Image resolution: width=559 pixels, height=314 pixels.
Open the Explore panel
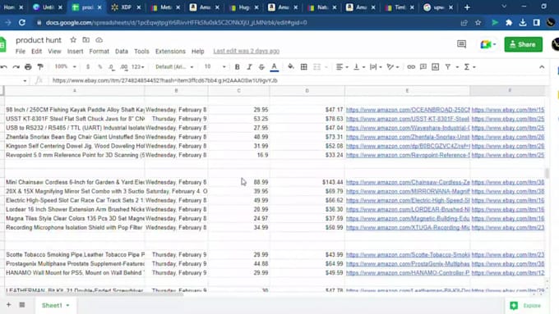pos(525,306)
